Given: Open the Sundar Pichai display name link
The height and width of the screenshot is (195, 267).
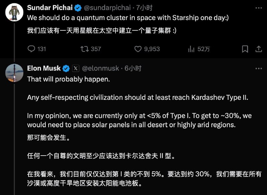Looking at the screenshot, I should (50, 7).
